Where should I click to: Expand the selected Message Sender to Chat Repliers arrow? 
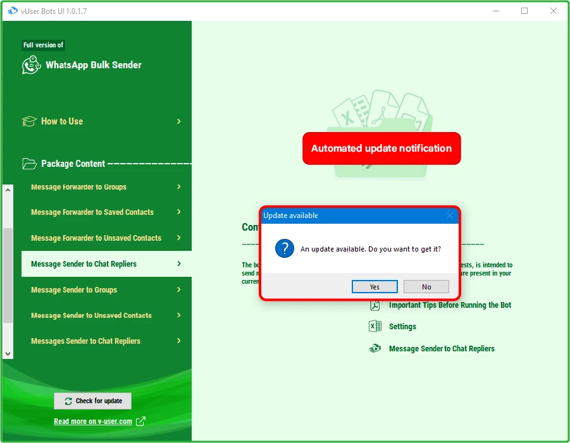click(x=178, y=264)
